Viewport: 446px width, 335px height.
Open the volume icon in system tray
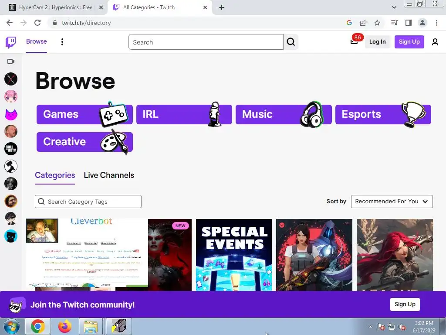(402, 327)
